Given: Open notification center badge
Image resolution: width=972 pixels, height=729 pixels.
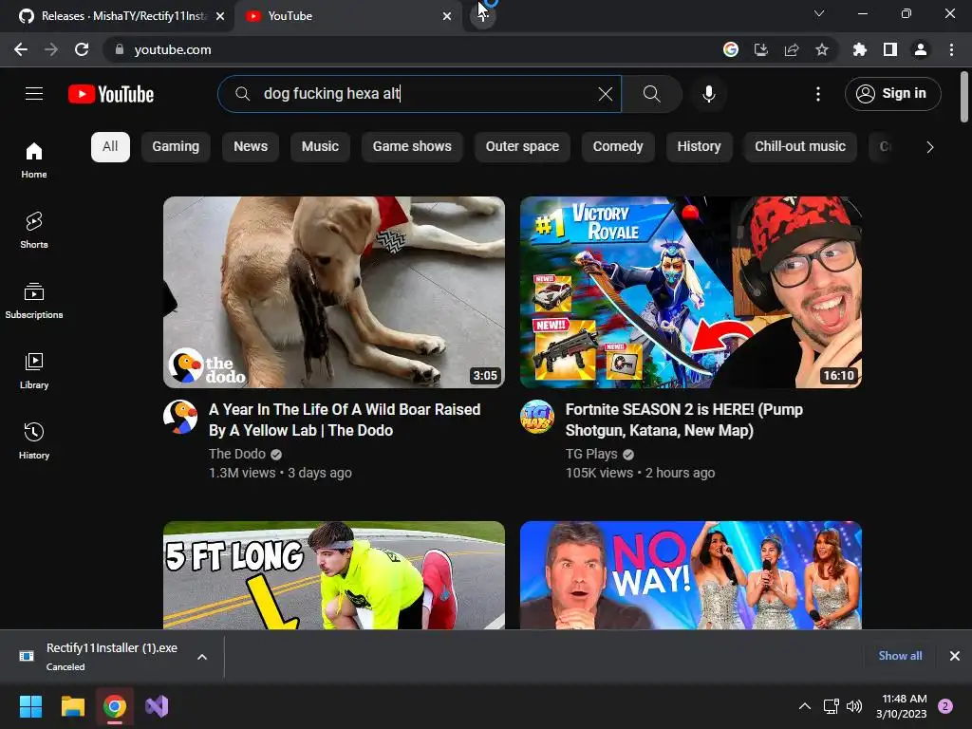Looking at the screenshot, I should [x=945, y=706].
